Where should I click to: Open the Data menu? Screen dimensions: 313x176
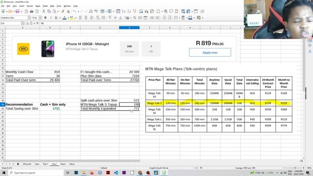[x=52, y=6]
